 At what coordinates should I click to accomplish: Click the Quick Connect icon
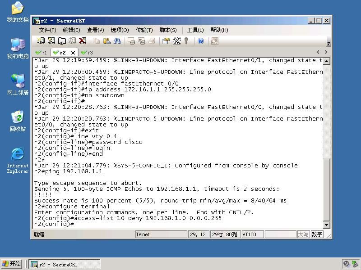point(51,41)
